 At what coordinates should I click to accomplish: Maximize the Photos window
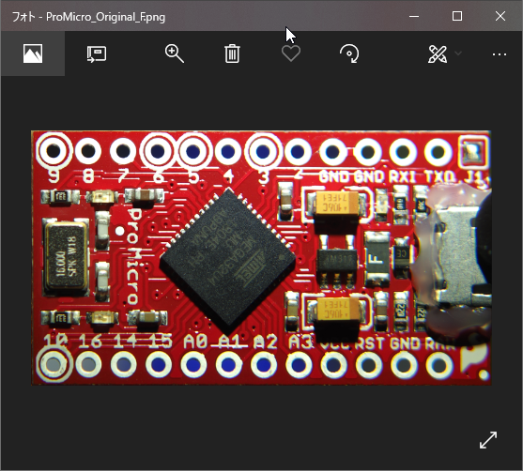click(457, 16)
